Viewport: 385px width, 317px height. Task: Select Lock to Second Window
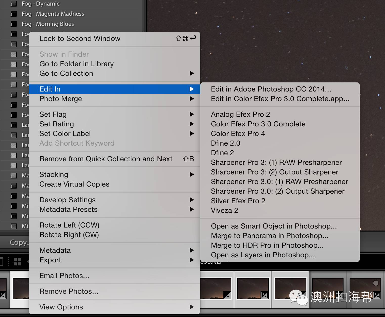(115, 38)
